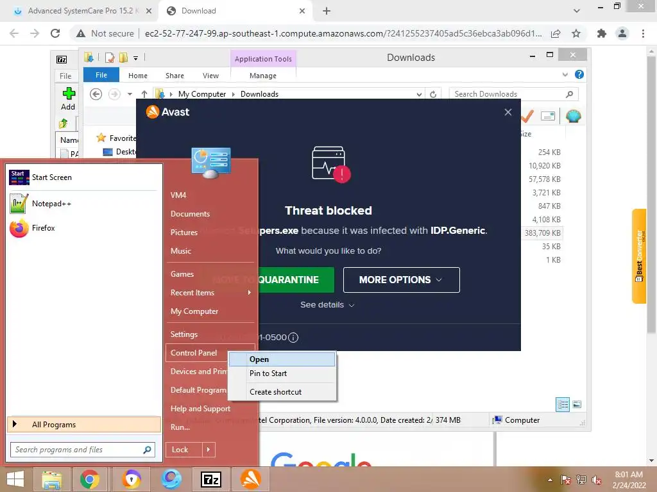Expand See details in Avast dialog
This screenshot has height=492, width=657.
click(x=327, y=305)
